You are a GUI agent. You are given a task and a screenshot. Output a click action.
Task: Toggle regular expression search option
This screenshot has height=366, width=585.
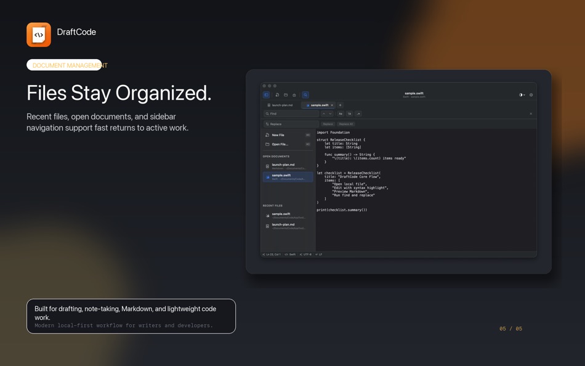pyautogui.click(x=358, y=113)
